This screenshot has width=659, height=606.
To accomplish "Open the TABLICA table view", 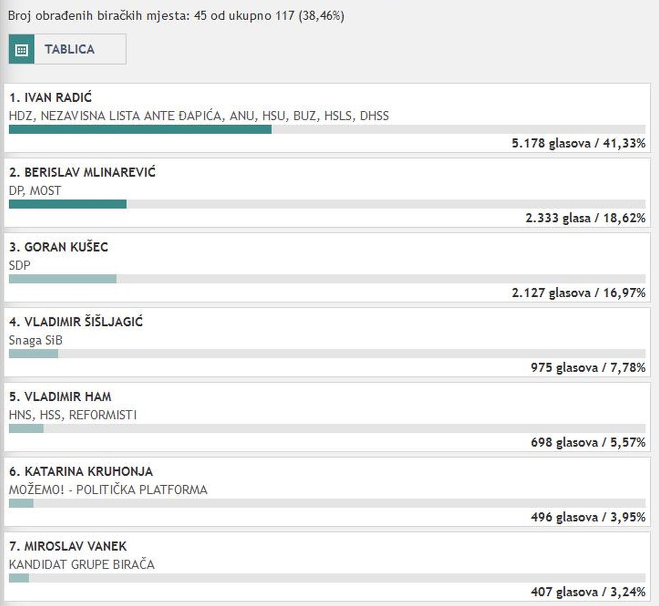I will click(68, 49).
